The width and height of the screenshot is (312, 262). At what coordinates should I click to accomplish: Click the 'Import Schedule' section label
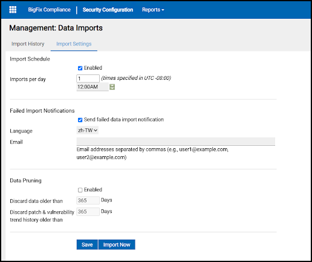[x=30, y=59]
